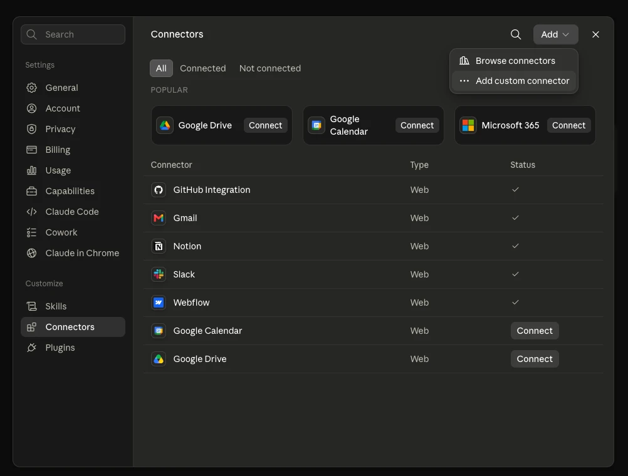This screenshot has width=628, height=476.
Task: Click the Browse connectors library icon
Action: click(464, 61)
